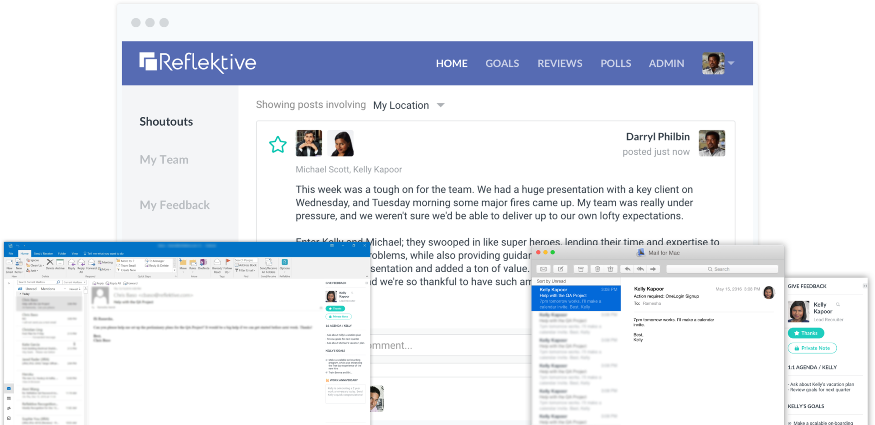Click Private Note in the Mac feedback panel
This screenshot has width=875, height=425.
pyautogui.click(x=812, y=348)
